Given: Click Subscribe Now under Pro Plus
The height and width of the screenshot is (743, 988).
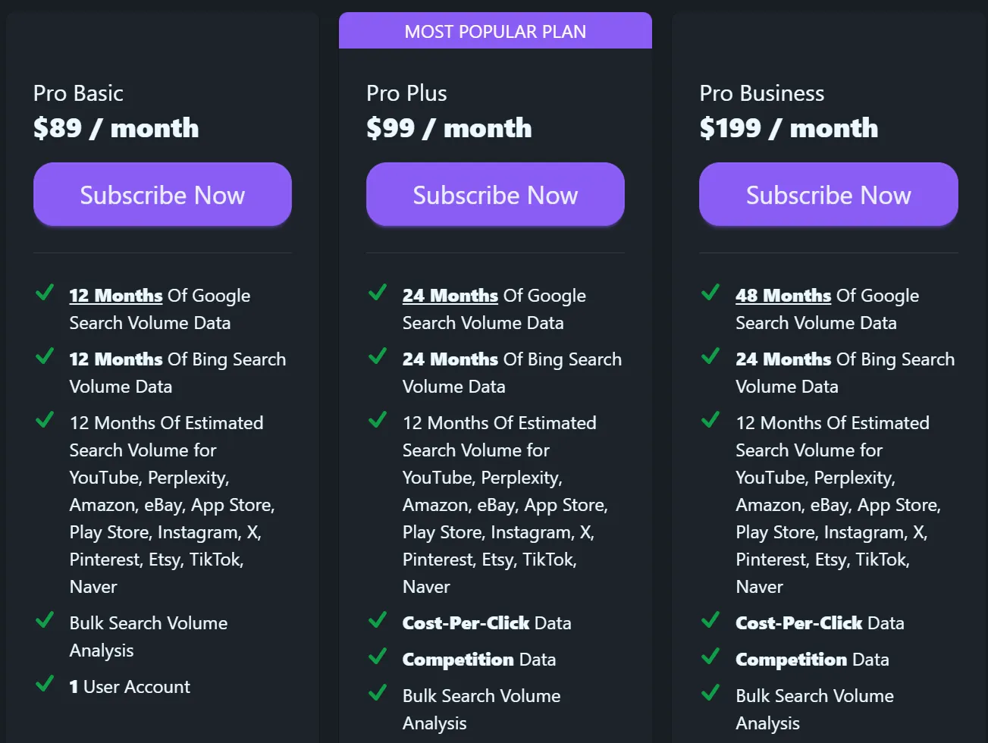Looking at the screenshot, I should [x=495, y=195].
